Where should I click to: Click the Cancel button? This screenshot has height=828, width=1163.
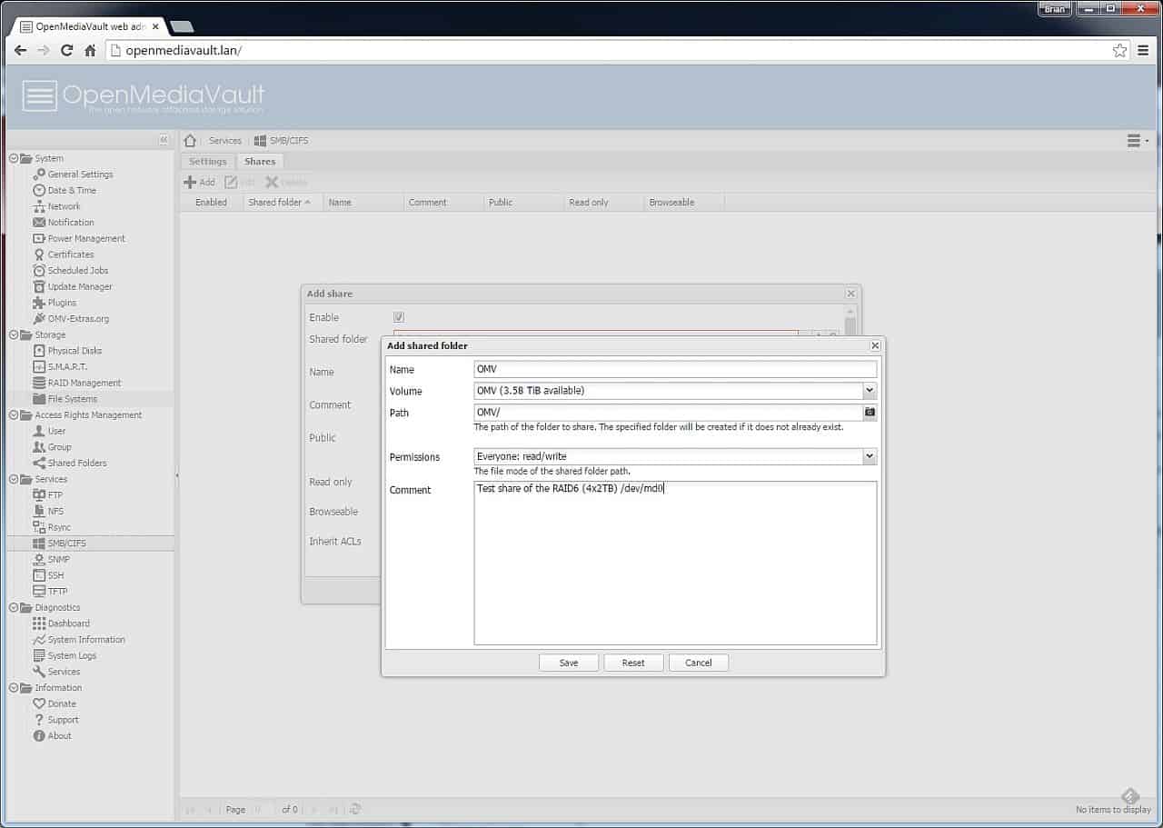699,663
